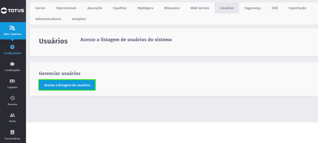Switch to the Web Service tab
Screen dimensions: 318x143
200,8
